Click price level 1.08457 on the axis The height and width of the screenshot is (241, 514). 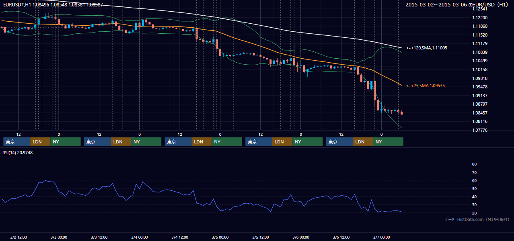point(480,113)
